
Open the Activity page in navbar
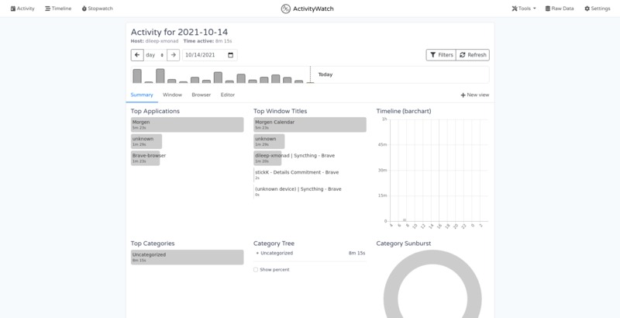pyautogui.click(x=22, y=9)
